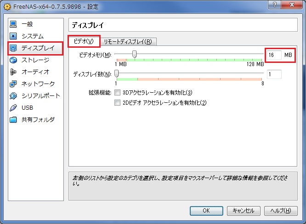Select the USB plug icon

click(13, 107)
